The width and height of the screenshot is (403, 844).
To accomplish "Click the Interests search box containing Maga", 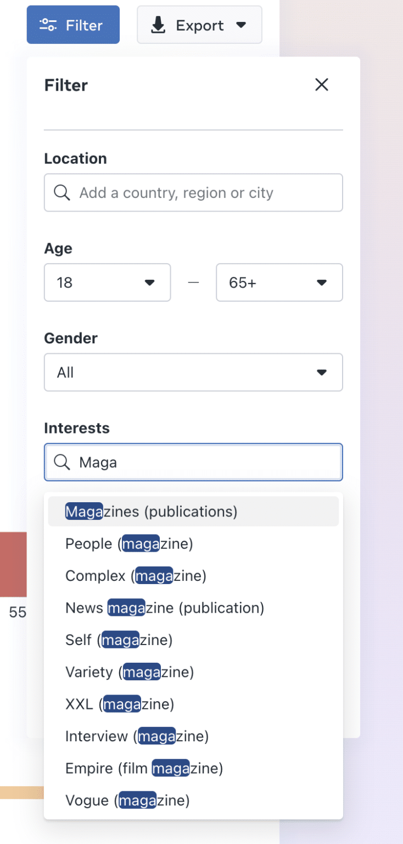I will tap(193, 462).
